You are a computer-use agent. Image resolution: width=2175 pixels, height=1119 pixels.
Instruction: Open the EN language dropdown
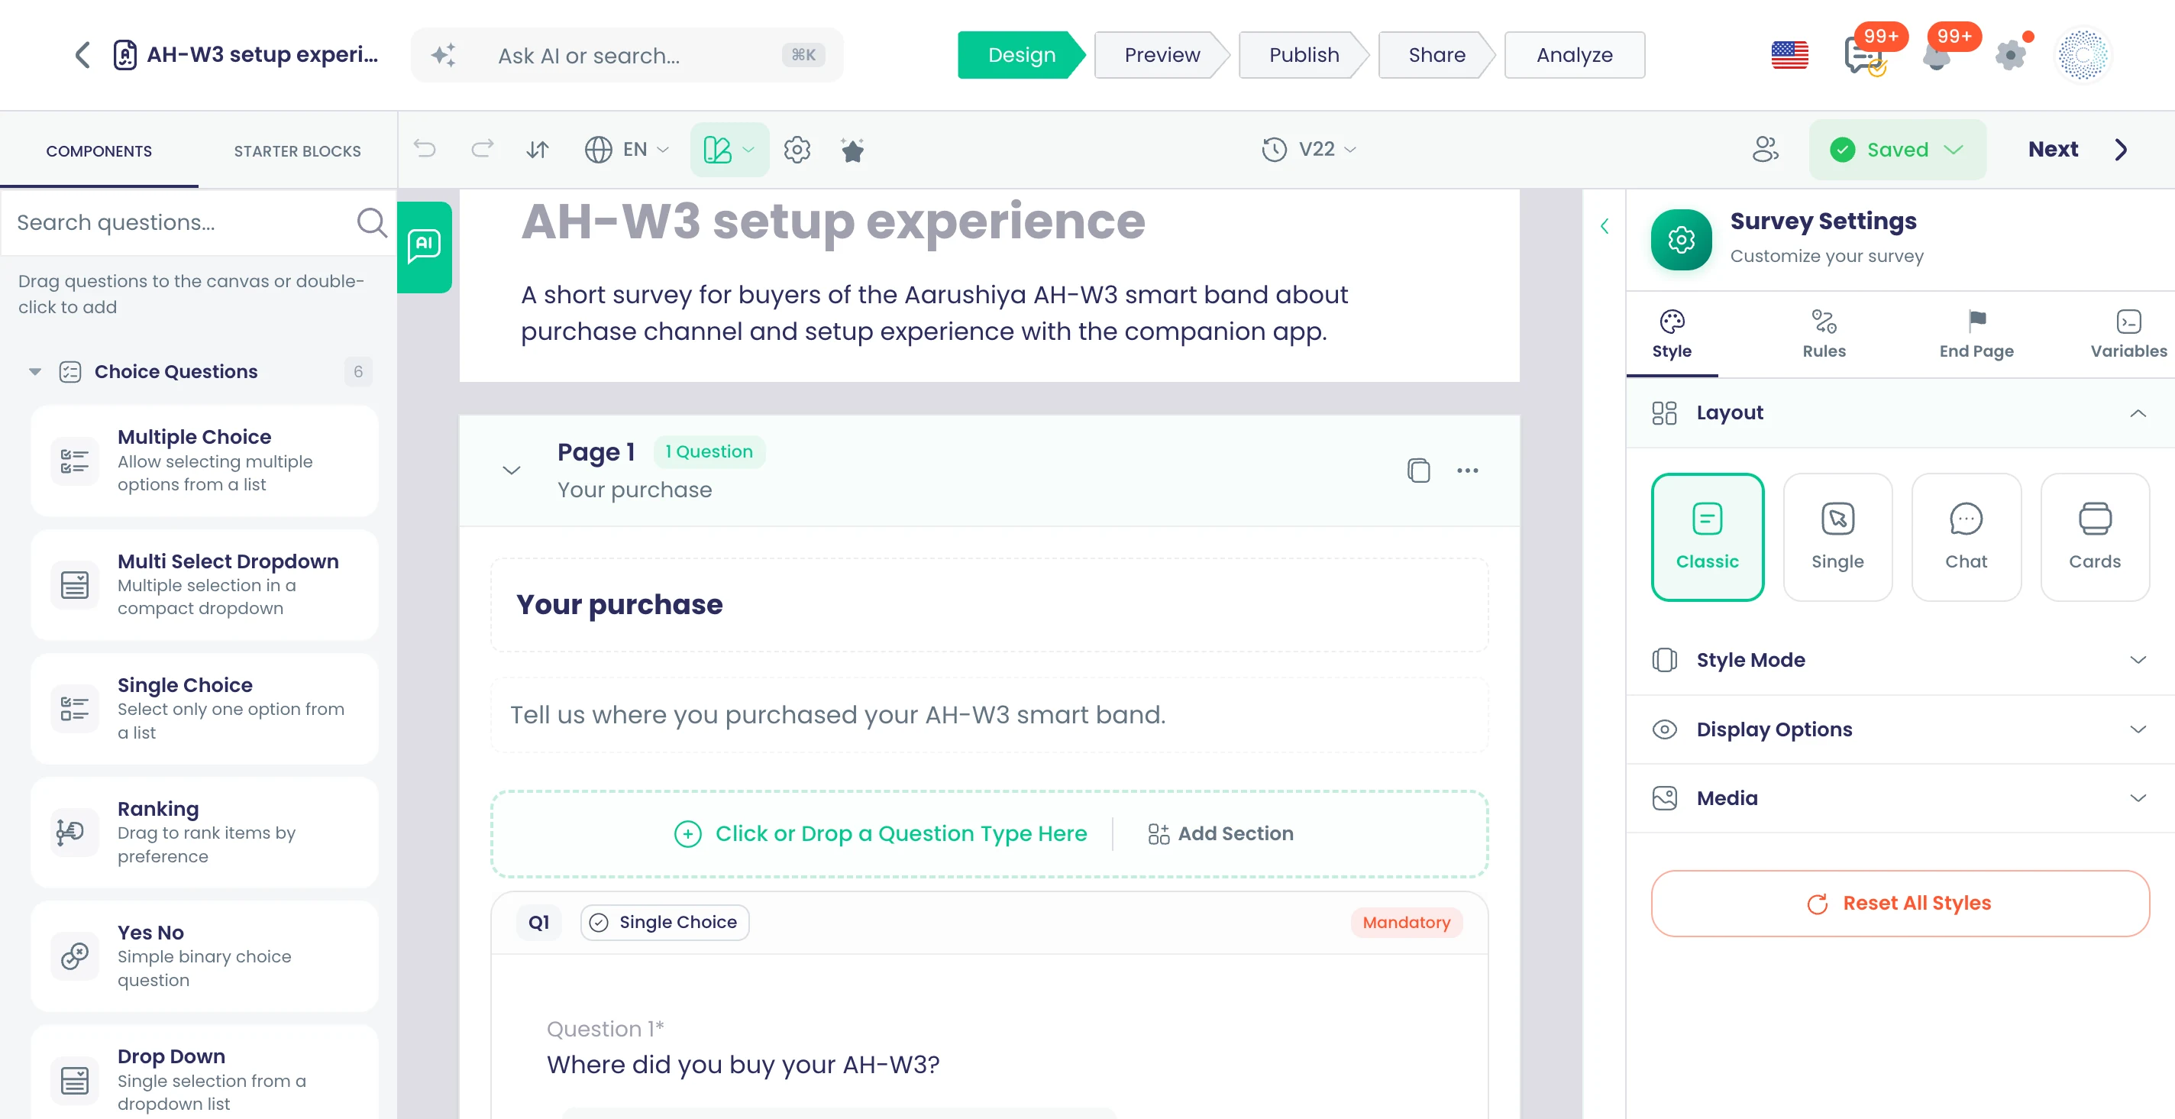[626, 150]
